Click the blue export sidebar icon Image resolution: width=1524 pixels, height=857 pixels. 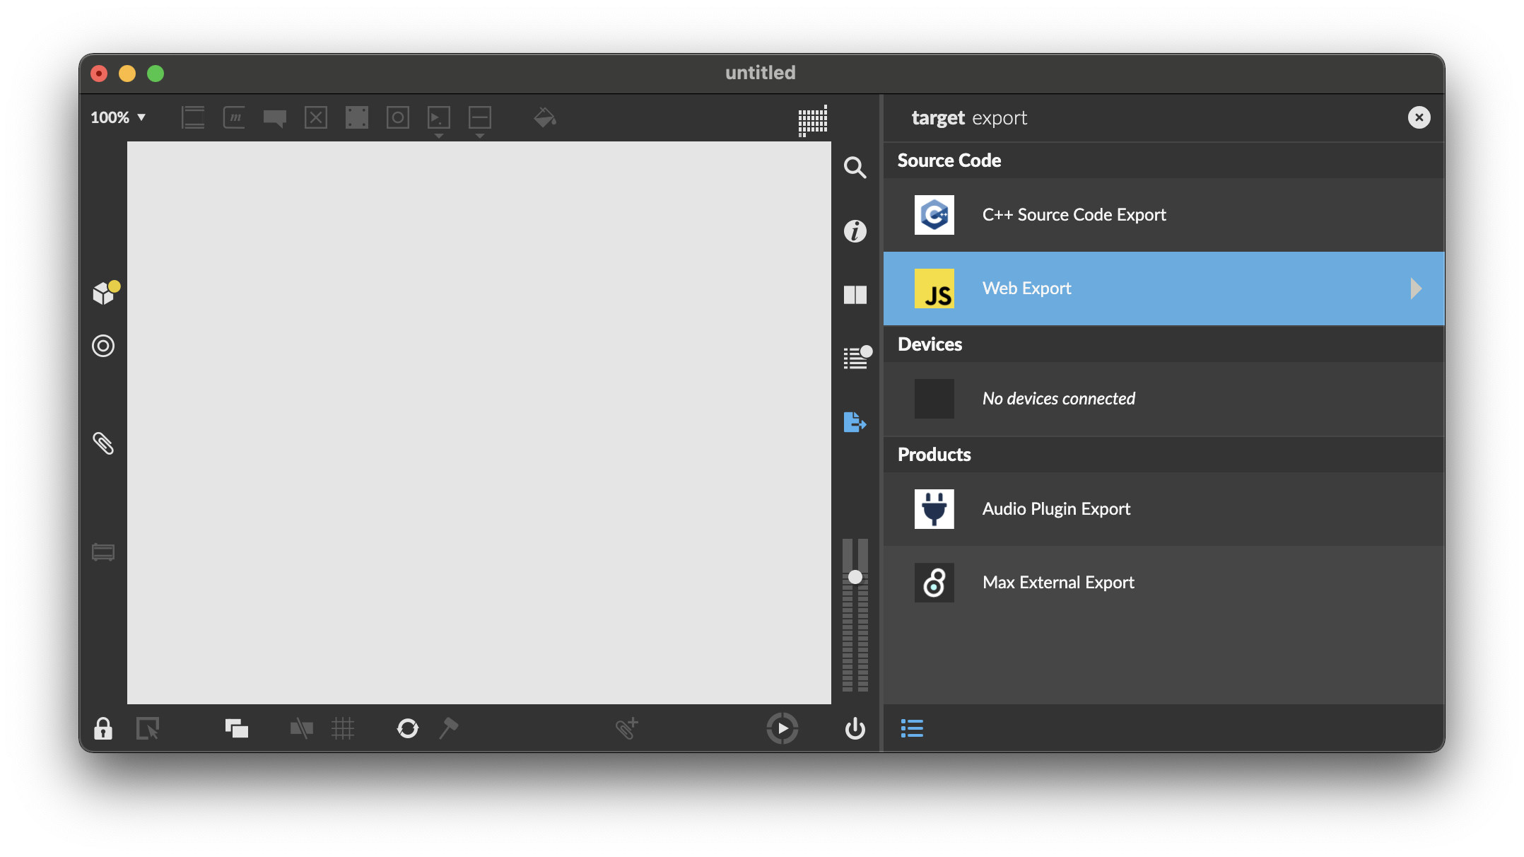pos(855,422)
